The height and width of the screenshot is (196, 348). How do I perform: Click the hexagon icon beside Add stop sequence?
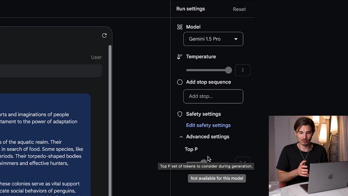pos(180,82)
